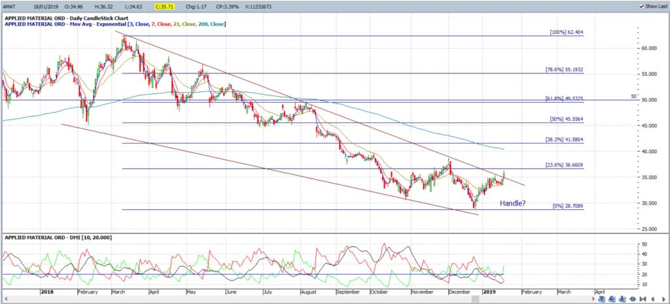Click the [23.6%] 36.6609 Fibonacci label
Viewport: 670px width, 304px height.
click(565, 165)
